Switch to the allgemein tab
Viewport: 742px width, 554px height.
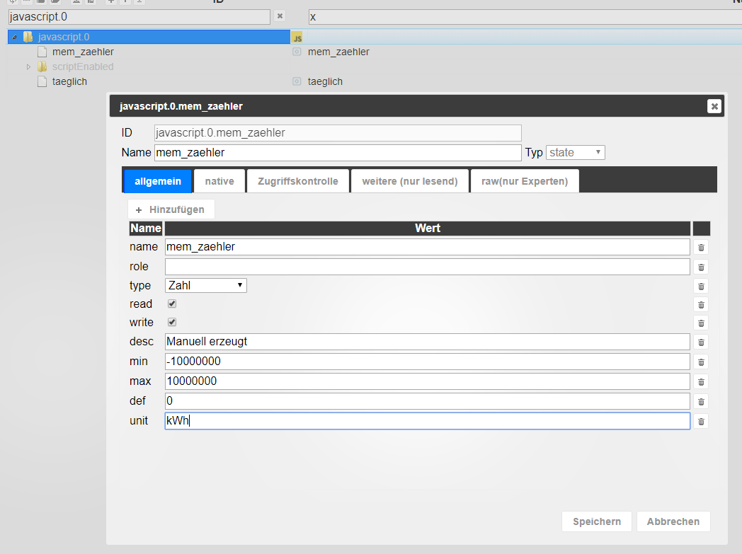click(158, 181)
